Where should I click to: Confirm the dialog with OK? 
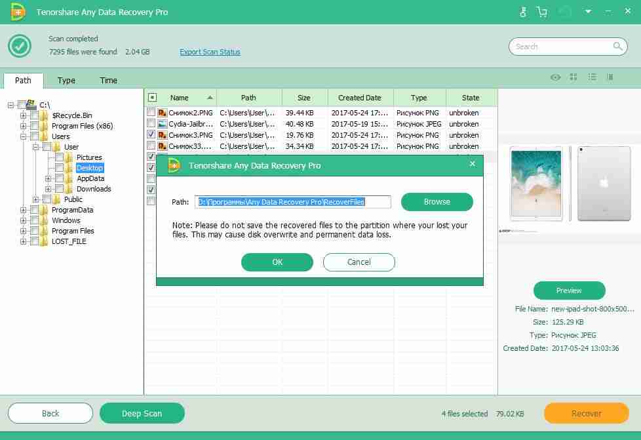point(277,262)
